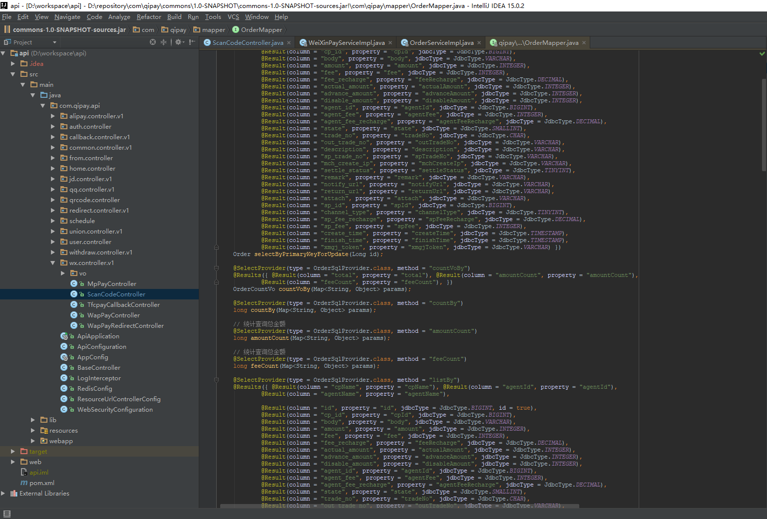The width and height of the screenshot is (767, 519).
Task: Collapse the src folder
Action: point(13,74)
